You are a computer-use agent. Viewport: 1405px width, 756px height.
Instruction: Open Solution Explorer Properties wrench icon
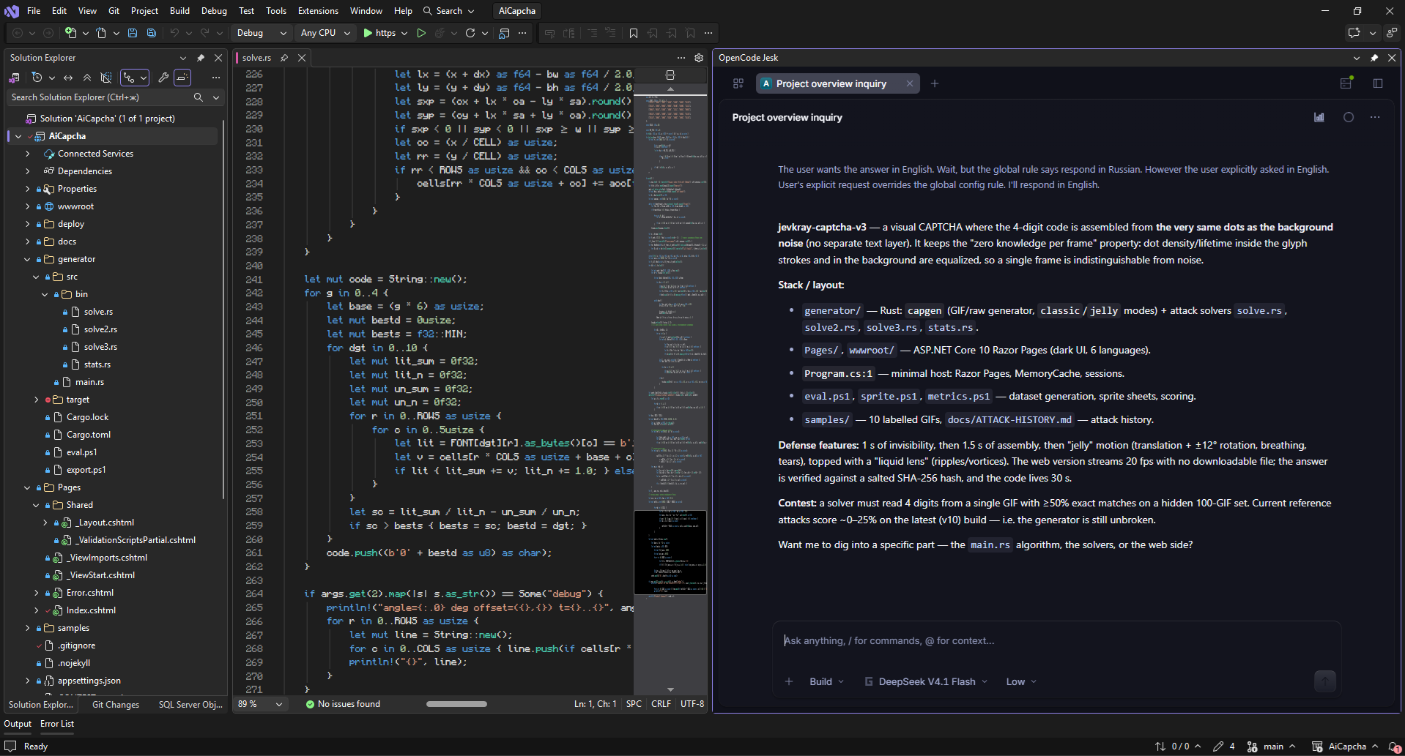tap(163, 78)
